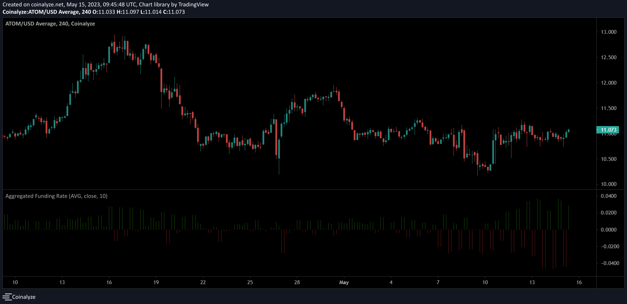Click the Coinalyze watermark text
Image resolution: width=627 pixels, height=304 pixels.
point(24,297)
